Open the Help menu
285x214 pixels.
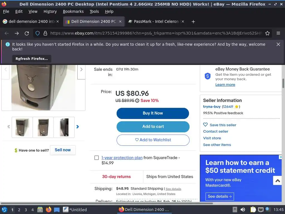[109, 11]
